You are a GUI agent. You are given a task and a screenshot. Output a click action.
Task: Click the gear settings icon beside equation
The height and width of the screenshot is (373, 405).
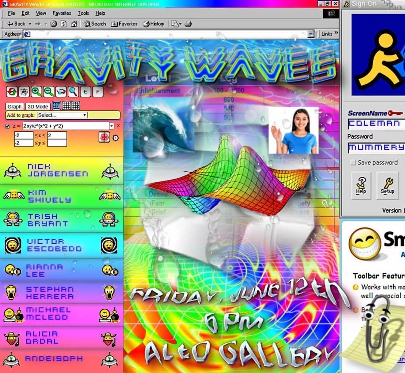click(x=115, y=138)
